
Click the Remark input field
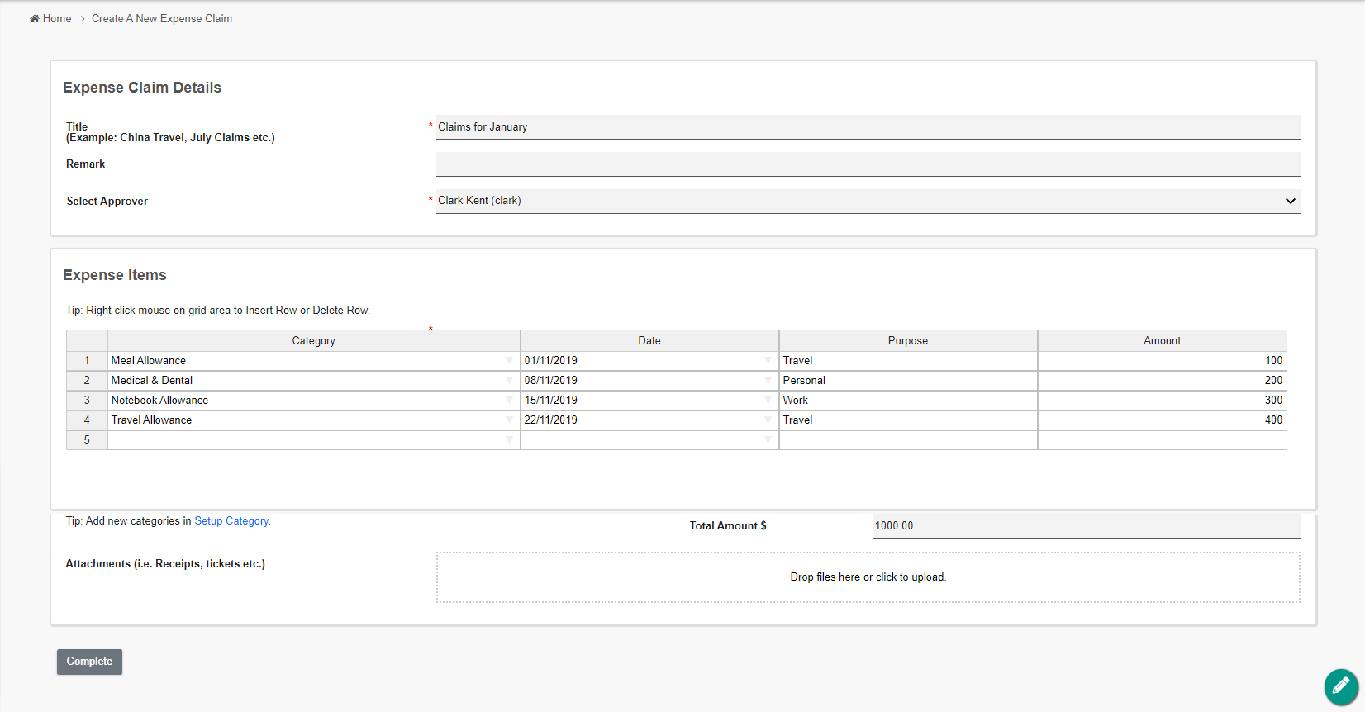(868, 164)
